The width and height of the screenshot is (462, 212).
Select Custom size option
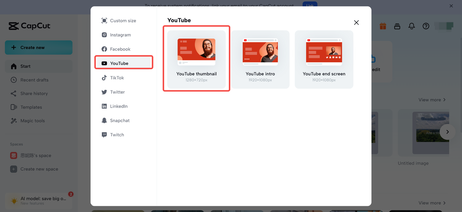click(x=123, y=21)
